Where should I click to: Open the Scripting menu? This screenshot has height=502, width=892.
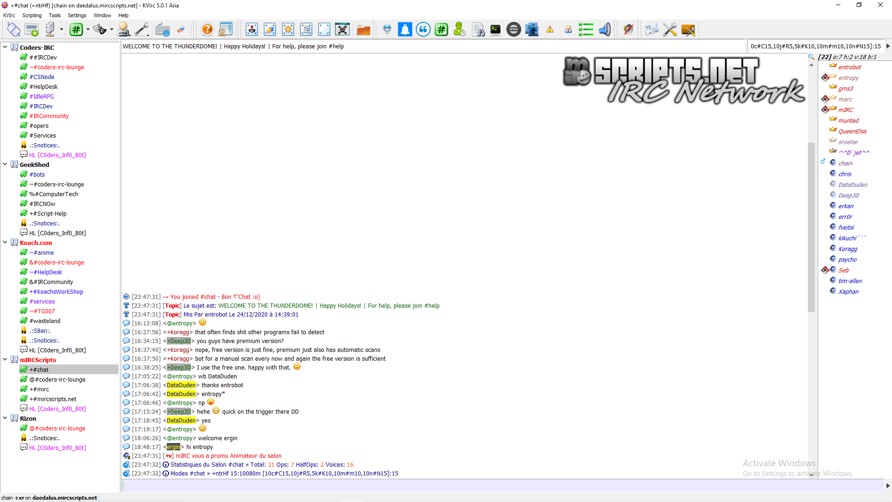(x=32, y=15)
